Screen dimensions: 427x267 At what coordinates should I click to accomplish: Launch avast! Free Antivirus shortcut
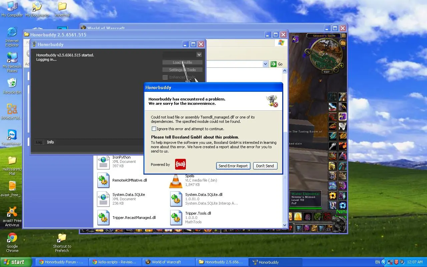(x=12, y=217)
